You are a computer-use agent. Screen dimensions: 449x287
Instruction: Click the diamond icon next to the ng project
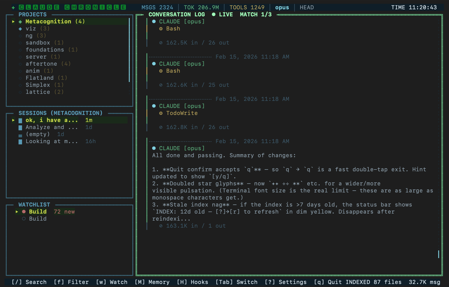21,35
